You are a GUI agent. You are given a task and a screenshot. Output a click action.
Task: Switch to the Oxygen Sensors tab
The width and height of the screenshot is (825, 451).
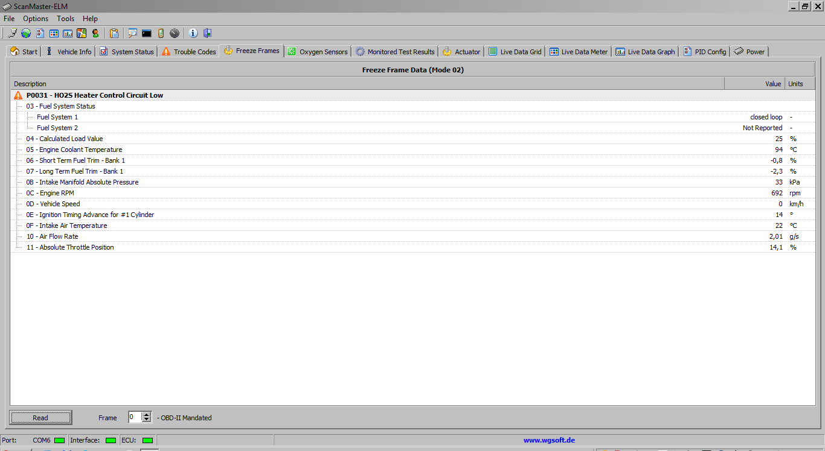318,52
